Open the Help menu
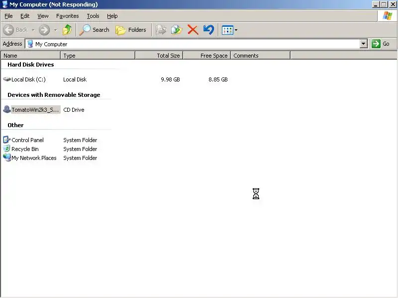The height and width of the screenshot is (298, 398). pos(112,16)
